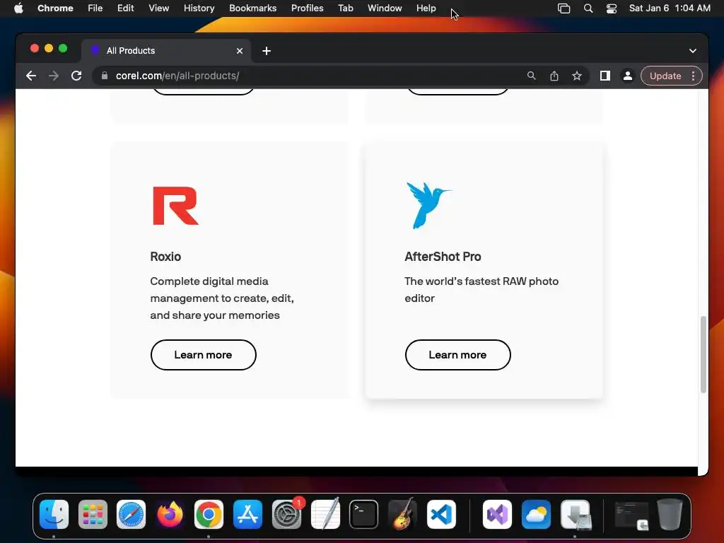Viewport: 724px width, 543px height.
Task: Click the address bar zoom magnifier icon
Action: [x=532, y=76]
